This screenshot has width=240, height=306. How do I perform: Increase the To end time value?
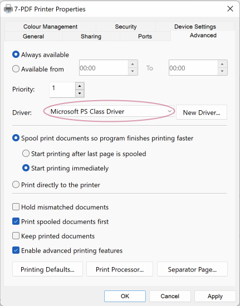(x=222, y=64)
